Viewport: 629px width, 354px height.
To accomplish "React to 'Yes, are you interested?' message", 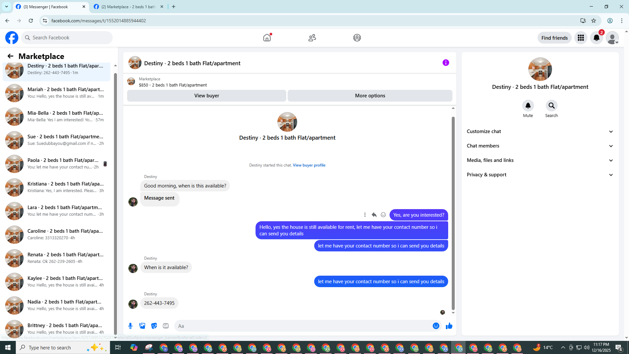I will pos(383,215).
